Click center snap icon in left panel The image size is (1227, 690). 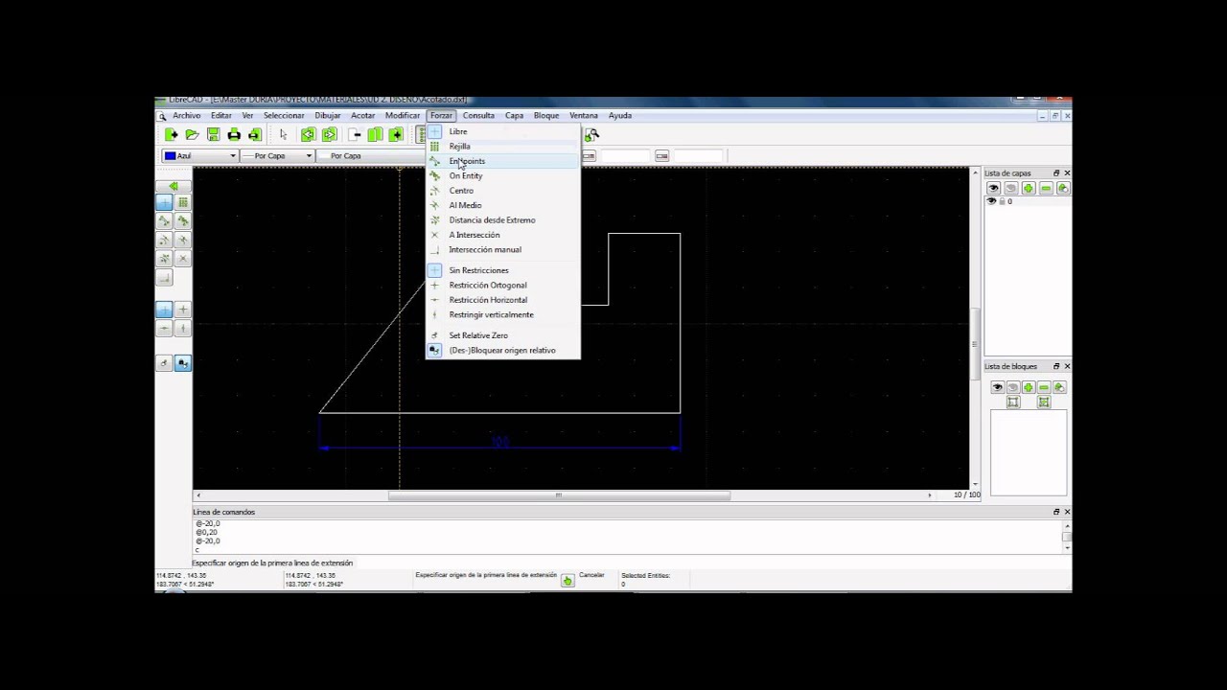pos(164,240)
